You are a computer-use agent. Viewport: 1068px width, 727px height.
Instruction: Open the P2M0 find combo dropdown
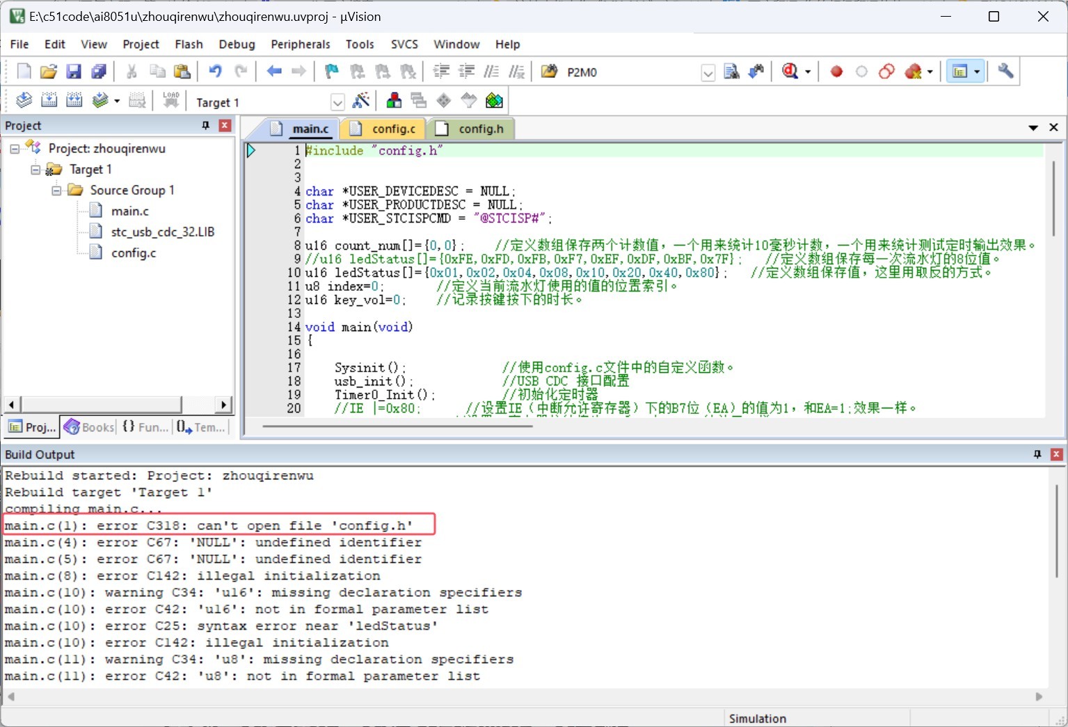pos(708,72)
